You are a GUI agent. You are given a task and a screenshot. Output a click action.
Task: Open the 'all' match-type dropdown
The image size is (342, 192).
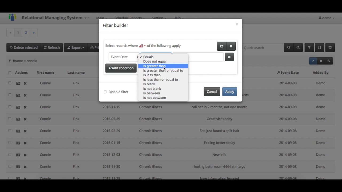coord(142,46)
